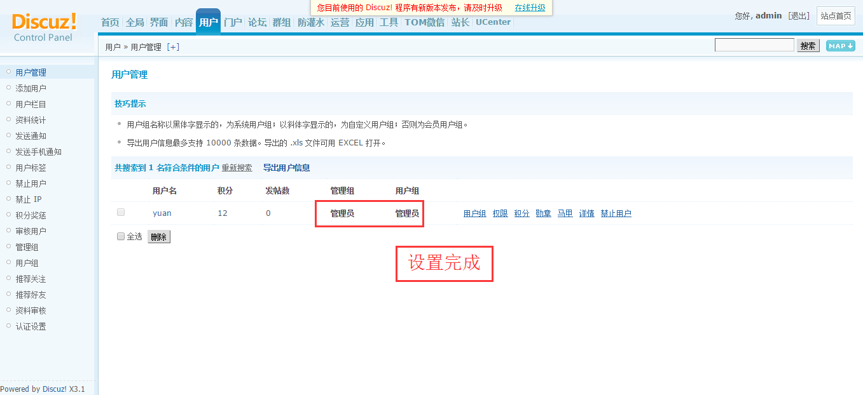Open 管理组 in the left sidebar
Screen dimensions: 863x395
(27, 247)
